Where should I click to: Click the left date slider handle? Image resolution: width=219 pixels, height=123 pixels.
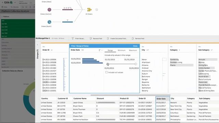click(107, 64)
